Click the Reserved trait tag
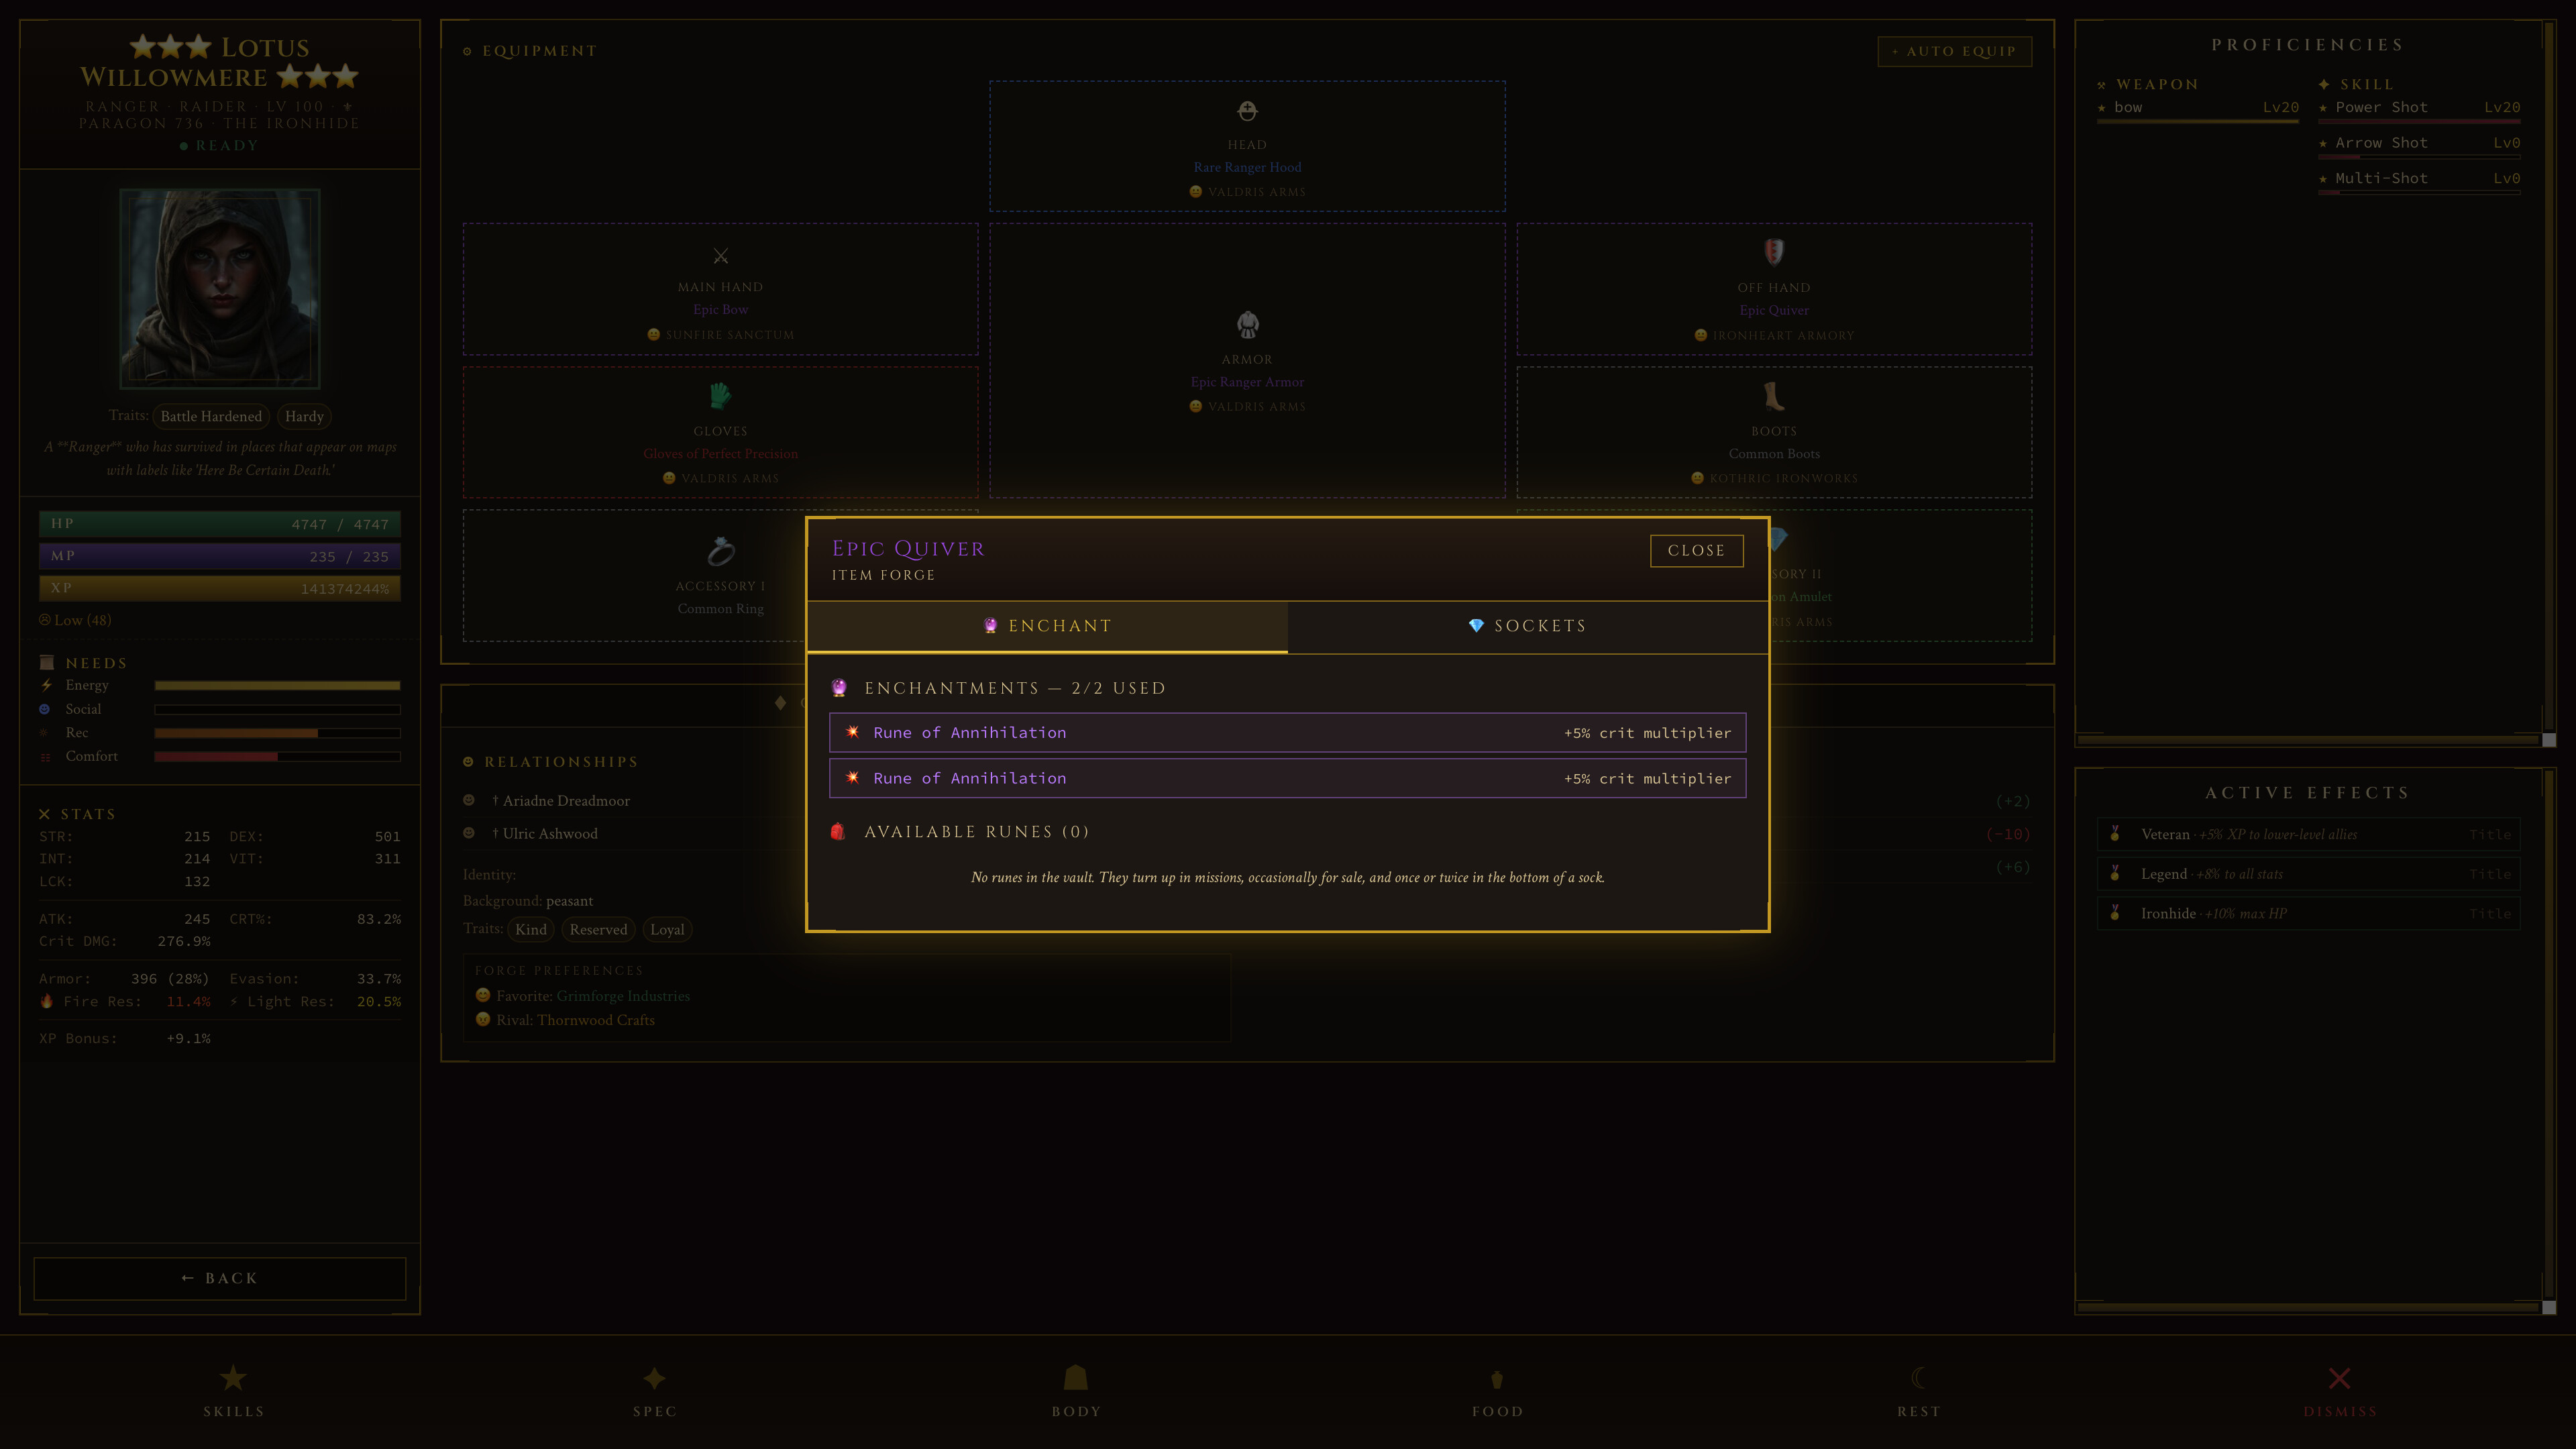Viewport: 2576px width, 1449px height. tap(598, 930)
